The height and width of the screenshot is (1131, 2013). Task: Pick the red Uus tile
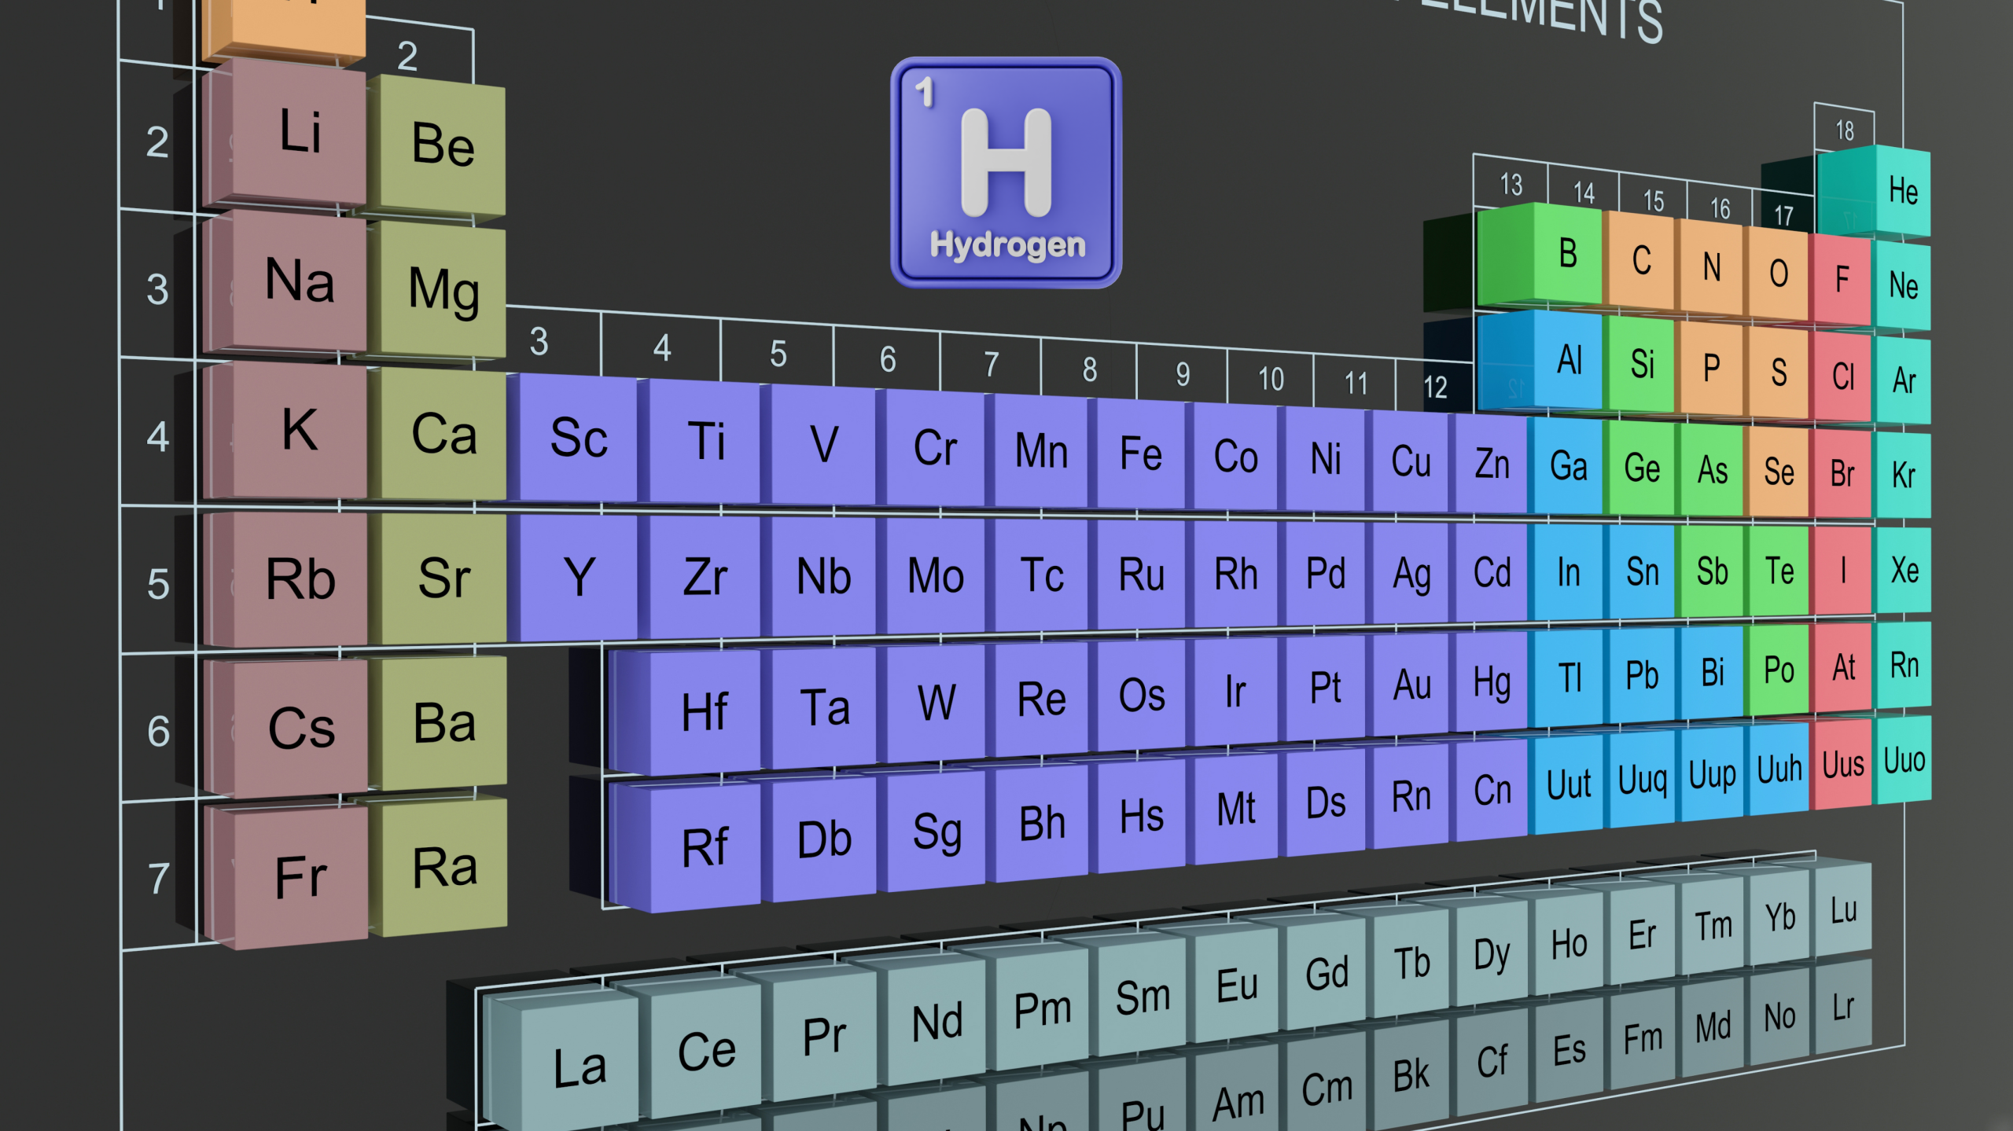1842,764
